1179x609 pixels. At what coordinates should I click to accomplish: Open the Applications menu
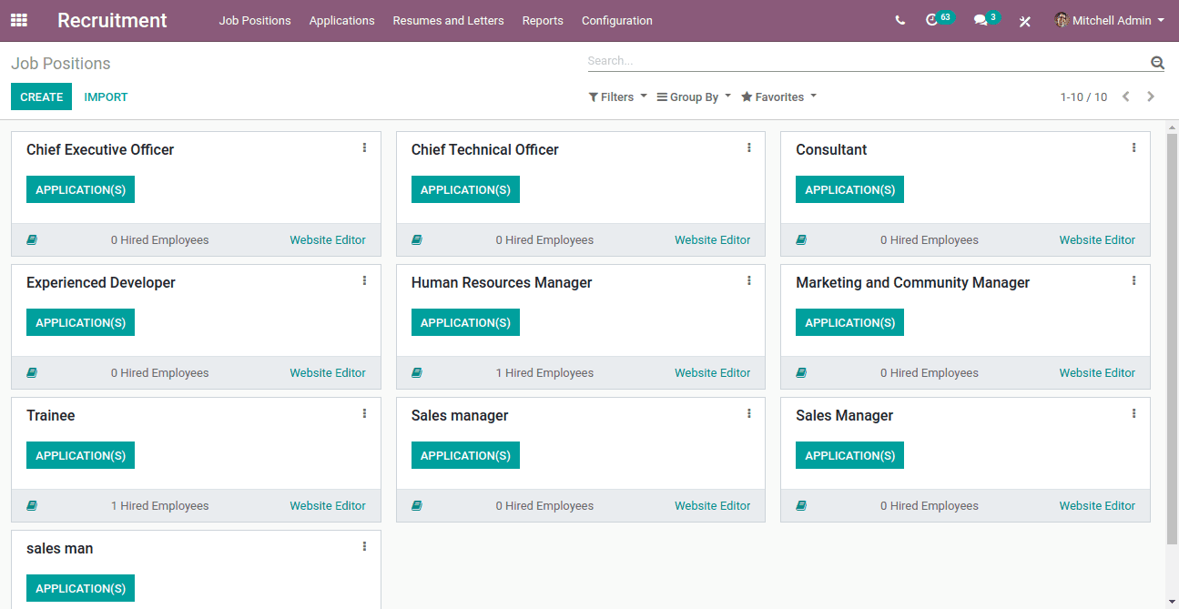341,20
